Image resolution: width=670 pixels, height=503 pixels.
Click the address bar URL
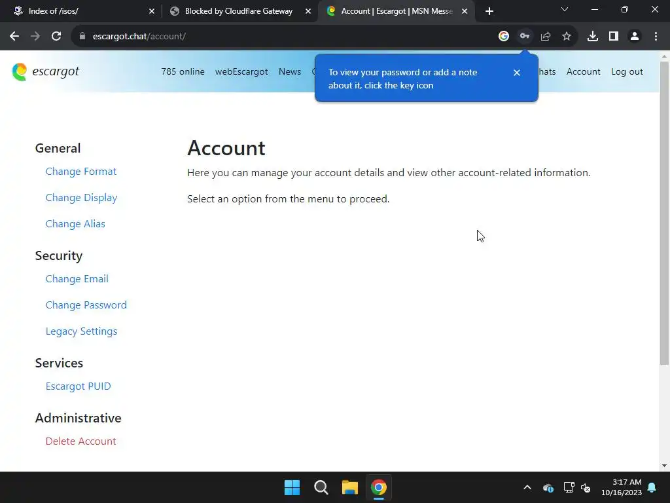[x=139, y=37]
